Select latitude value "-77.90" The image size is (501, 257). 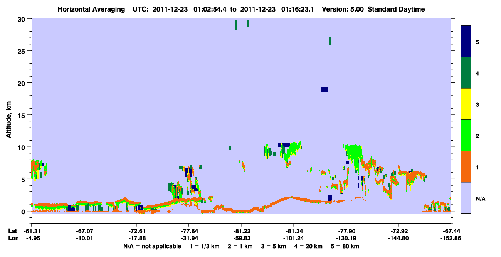(x=346, y=231)
